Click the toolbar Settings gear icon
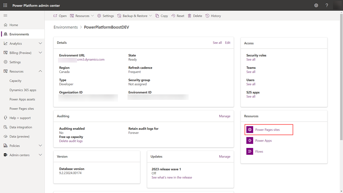 click(x=99, y=16)
